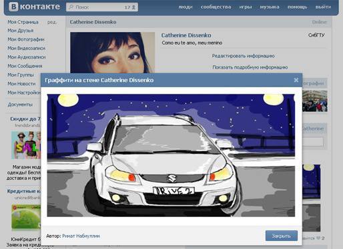
Task: Click the user count icon in search
Action: click(x=133, y=7)
